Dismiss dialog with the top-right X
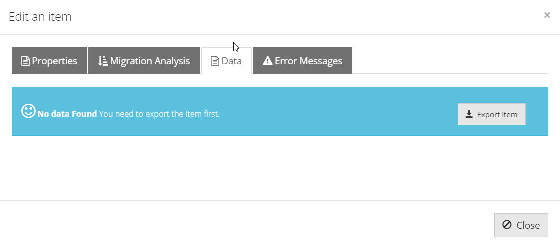Screen dimensions: 560x247 pyautogui.click(x=547, y=15)
